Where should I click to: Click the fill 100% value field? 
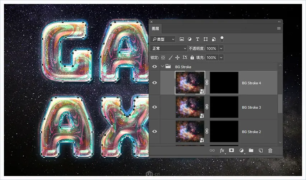click(x=212, y=57)
